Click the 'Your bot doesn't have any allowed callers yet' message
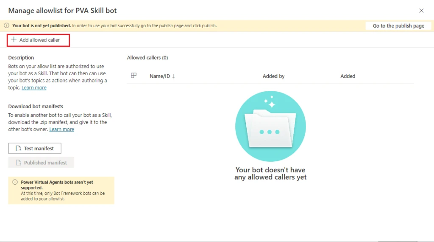434x242 pixels. point(270,174)
